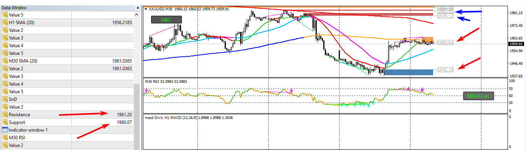Screen dimensions: 526x150
Task: Click the 1984.58 price label on chart
Action: tap(445, 8)
